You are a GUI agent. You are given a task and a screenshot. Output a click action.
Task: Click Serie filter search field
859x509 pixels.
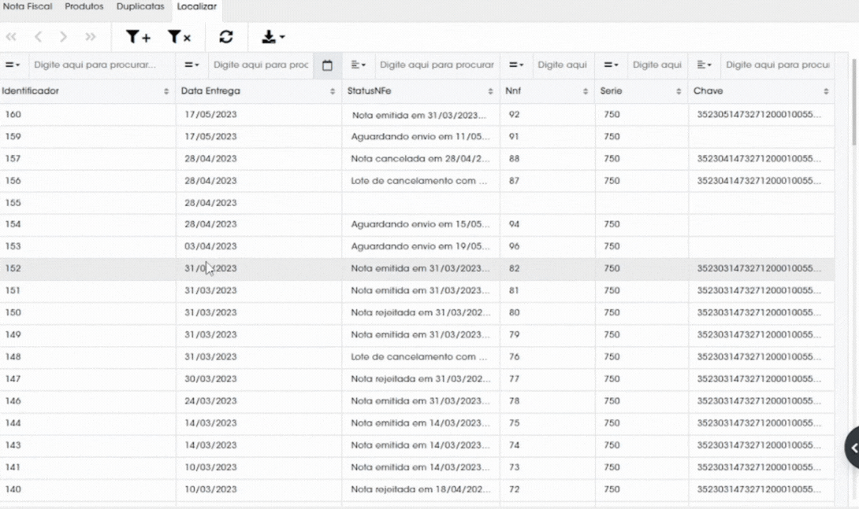[x=657, y=65]
